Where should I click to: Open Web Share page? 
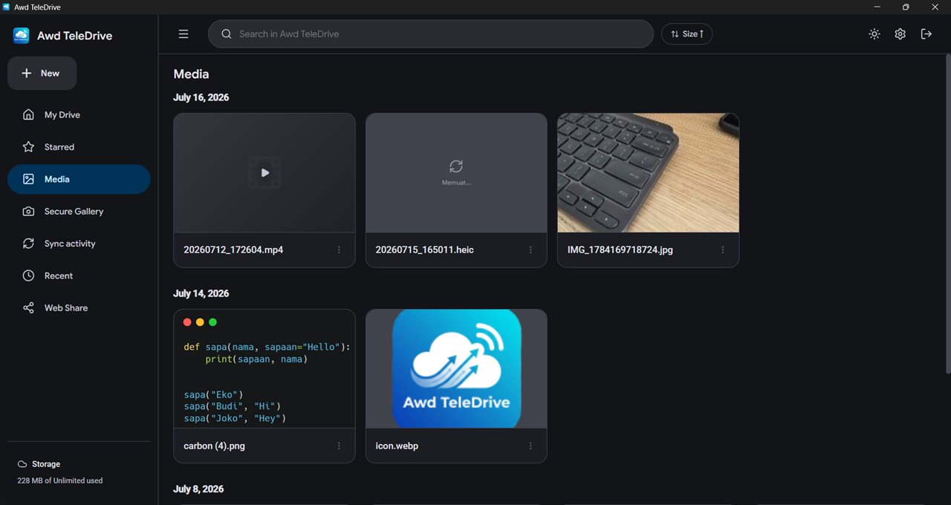coord(79,308)
